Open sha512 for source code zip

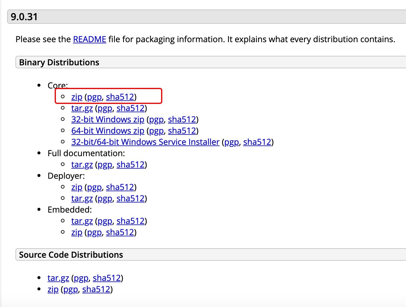(x=96, y=289)
